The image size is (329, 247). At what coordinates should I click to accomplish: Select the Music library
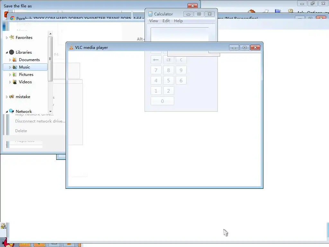(x=24, y=67)
